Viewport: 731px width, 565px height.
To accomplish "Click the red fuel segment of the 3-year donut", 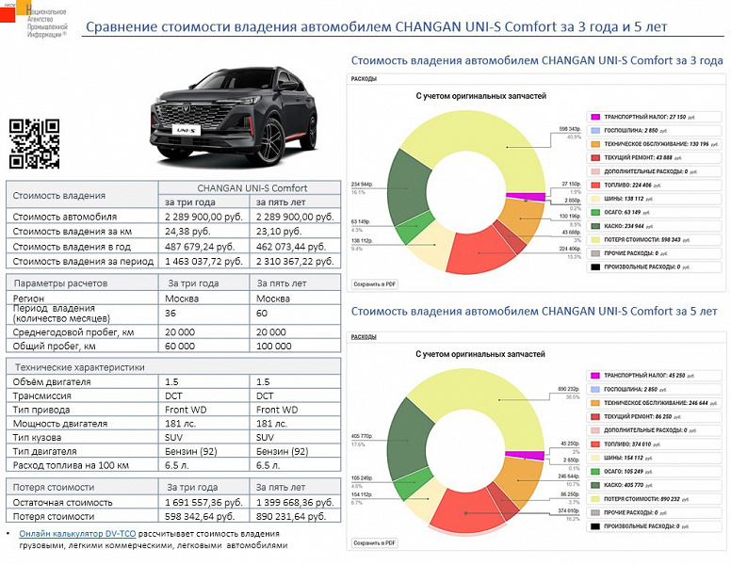I will (480, 251).
